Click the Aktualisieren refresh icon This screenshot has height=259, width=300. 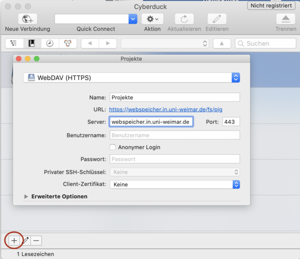(x=184, y=19)
